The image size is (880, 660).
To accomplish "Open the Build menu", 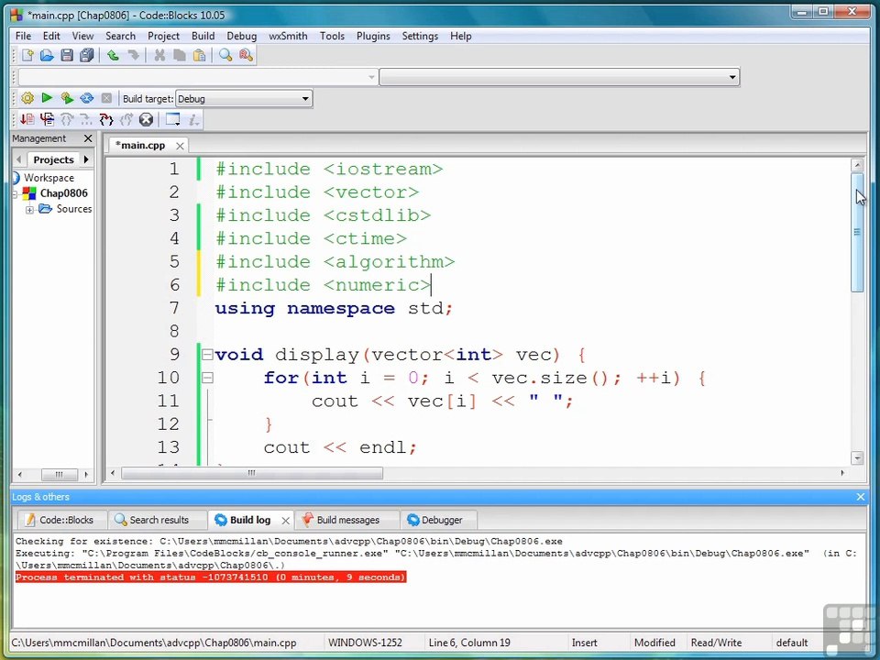I will coord(203,36).
